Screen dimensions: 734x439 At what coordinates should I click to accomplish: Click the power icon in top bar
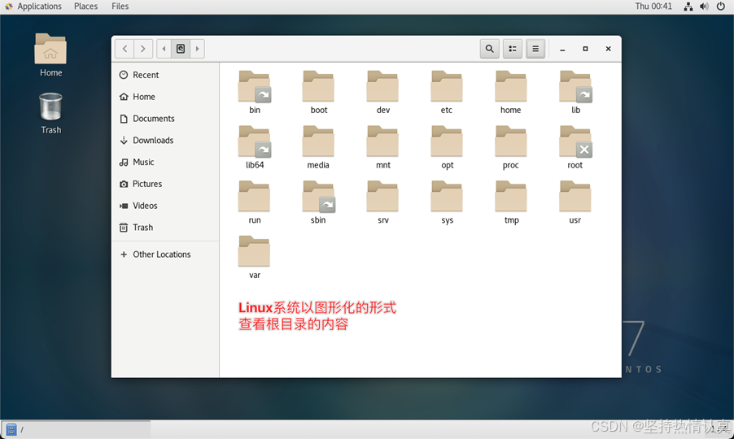tap(721, 7)
